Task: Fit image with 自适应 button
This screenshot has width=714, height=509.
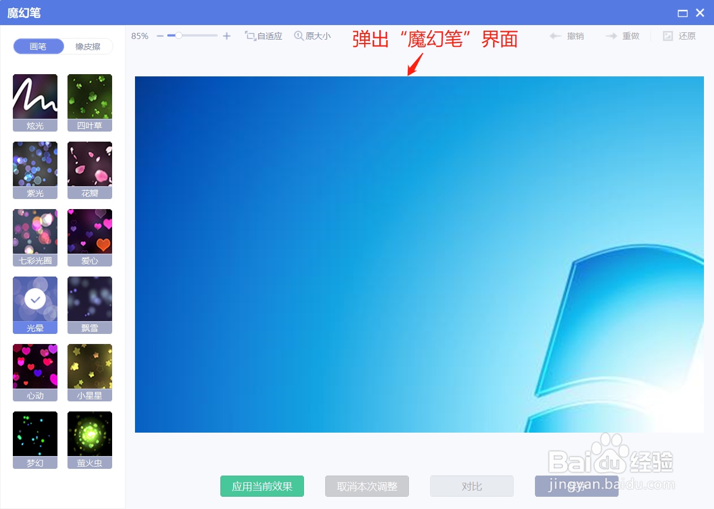Action: tap(264, 36)
